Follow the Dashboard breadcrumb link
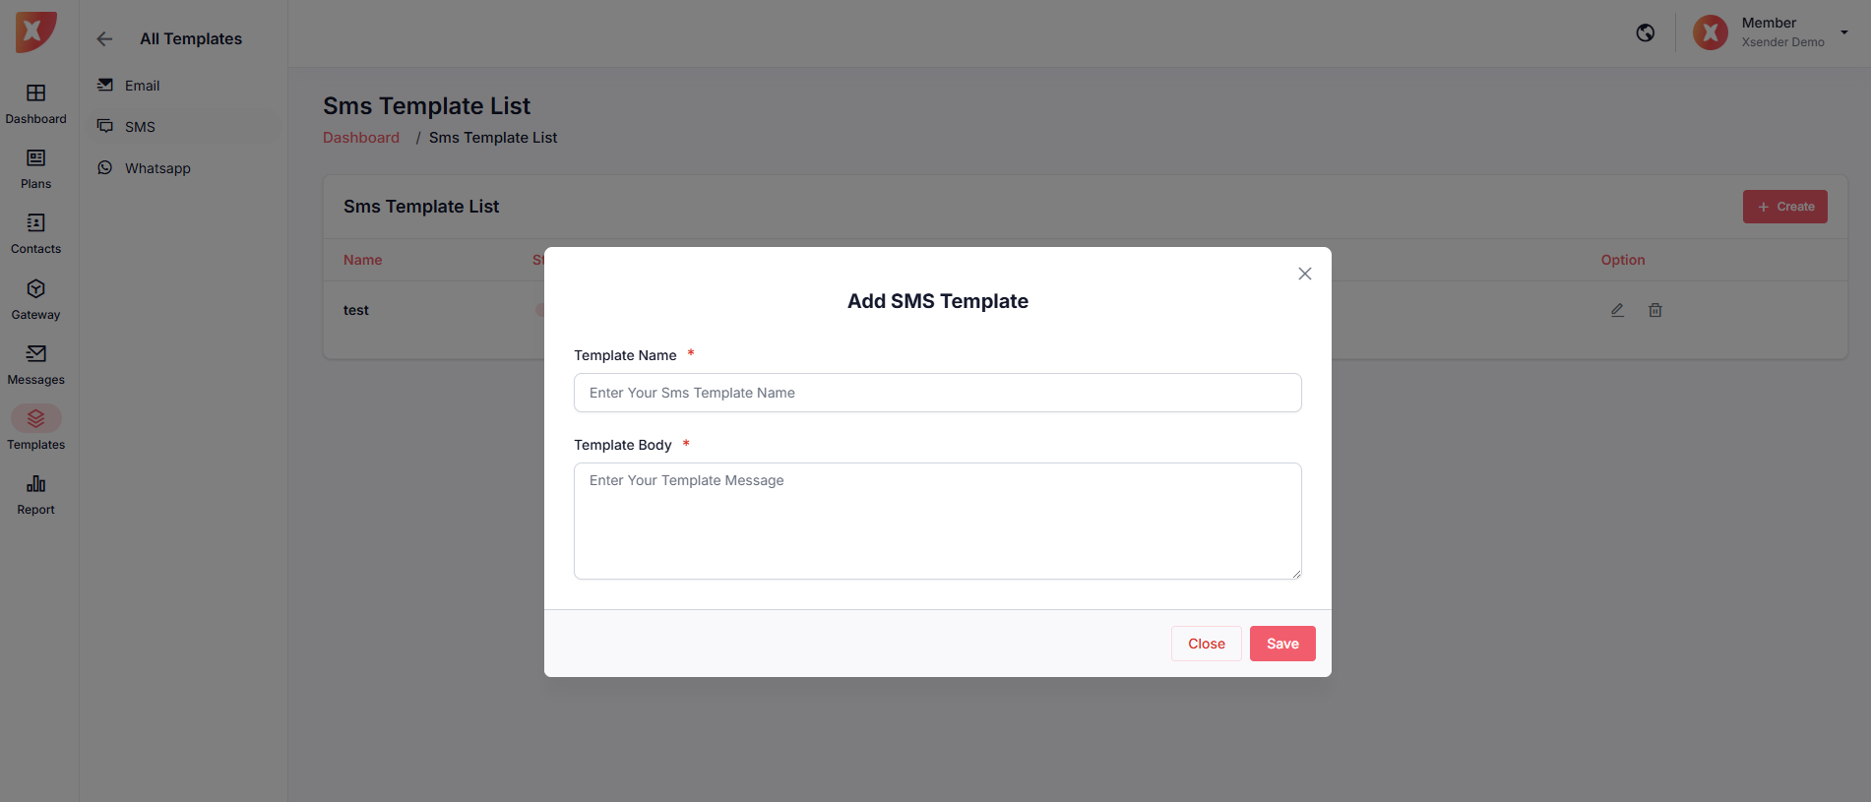The image size is (1871, 802). coord(361,138)
